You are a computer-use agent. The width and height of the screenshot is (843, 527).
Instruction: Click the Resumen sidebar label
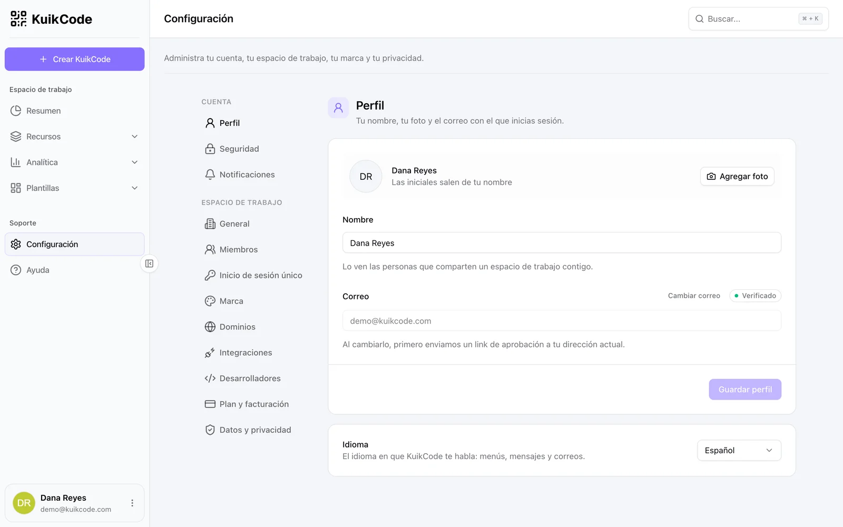click(44, 111)
